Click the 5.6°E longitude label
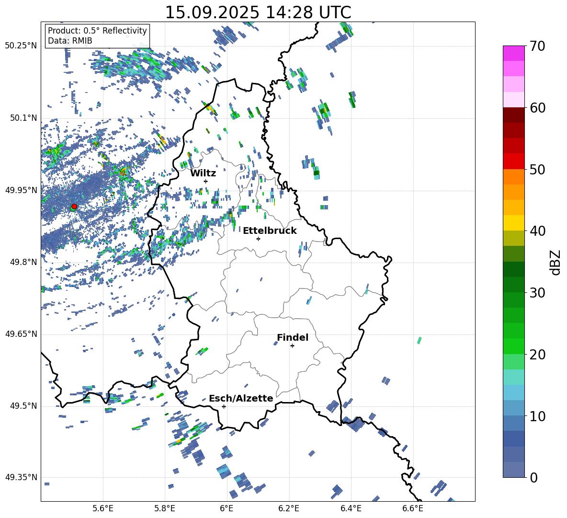567x518 pixels. 103,508
